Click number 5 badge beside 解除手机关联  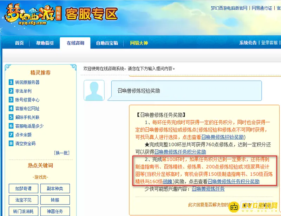click(11, 117)
